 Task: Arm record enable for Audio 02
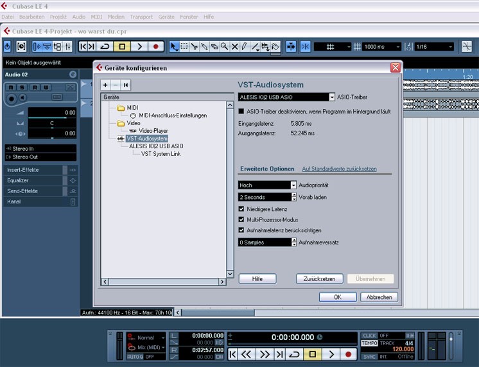tap(12, 99)
